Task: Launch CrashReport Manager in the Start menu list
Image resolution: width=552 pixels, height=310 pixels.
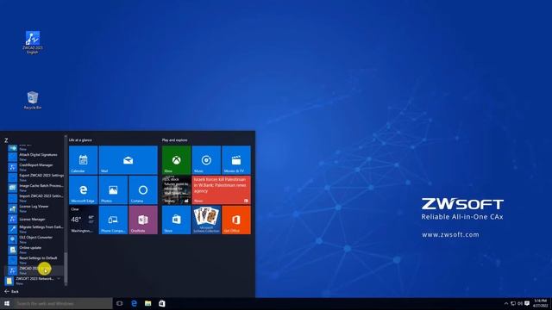Action: [35, 167]
